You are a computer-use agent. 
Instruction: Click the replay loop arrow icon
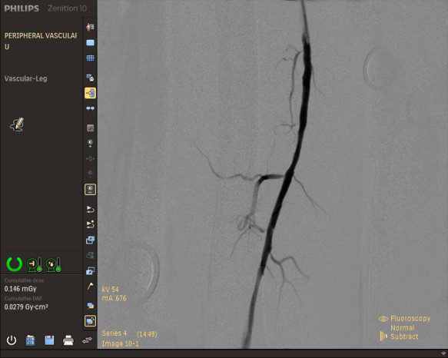90,210
